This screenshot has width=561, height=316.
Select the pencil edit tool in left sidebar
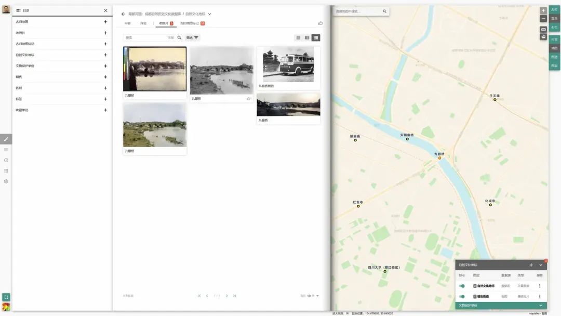(6, 139)
